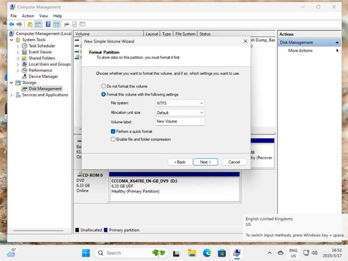Toggle the Show/Hide Console Tree toolbar icon
This screenshot has width=348, height=261.
(38, 24)
